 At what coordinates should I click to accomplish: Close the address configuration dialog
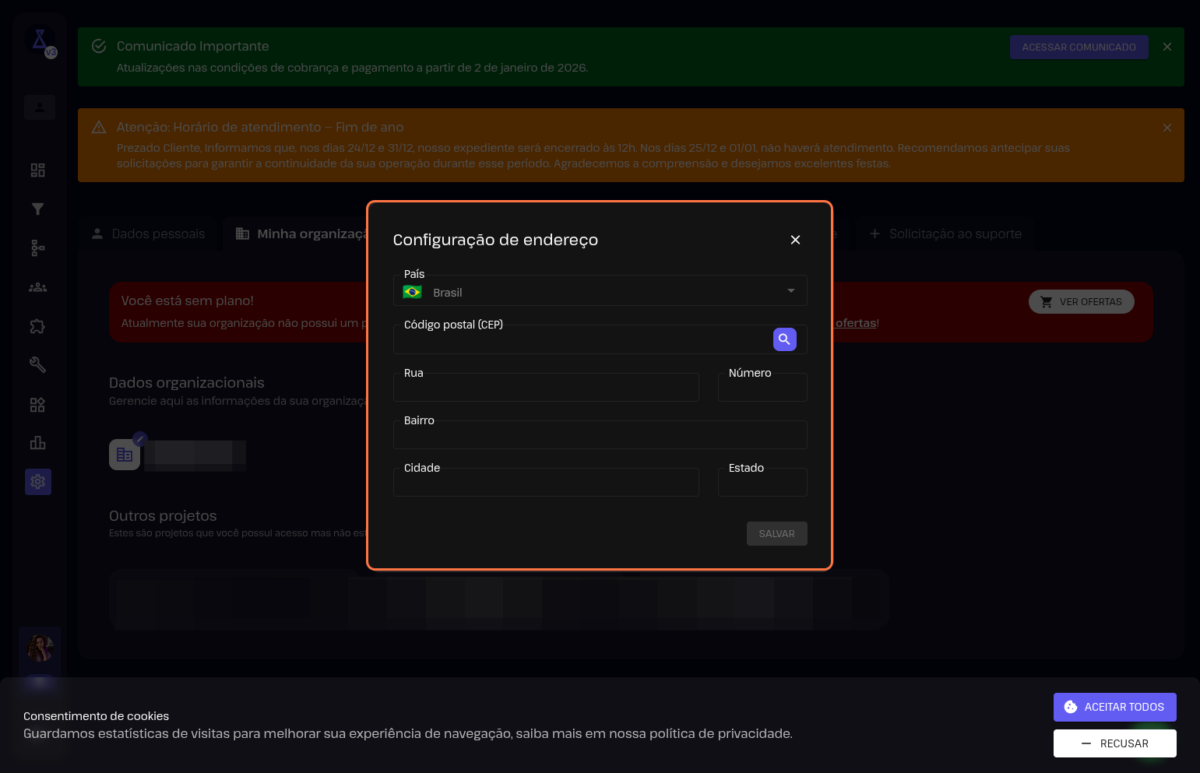click(x=795, y=240)
